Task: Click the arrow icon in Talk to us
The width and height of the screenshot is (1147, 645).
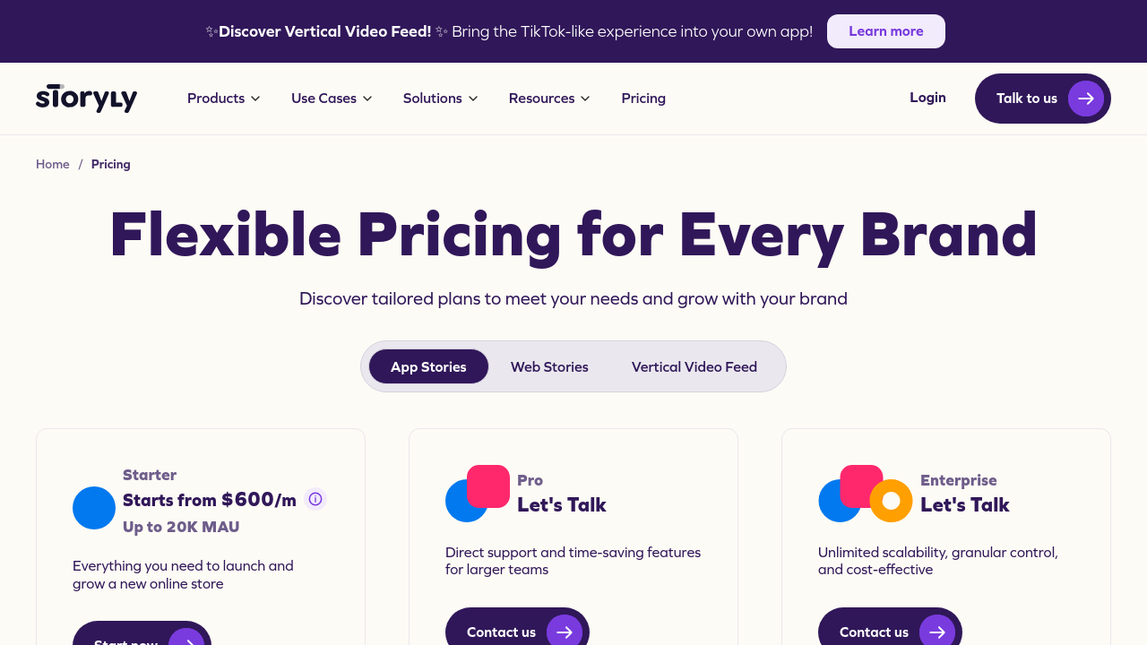Action: pos(1085,99)
